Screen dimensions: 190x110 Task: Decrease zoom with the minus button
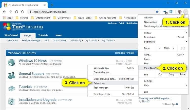point(160,48)
